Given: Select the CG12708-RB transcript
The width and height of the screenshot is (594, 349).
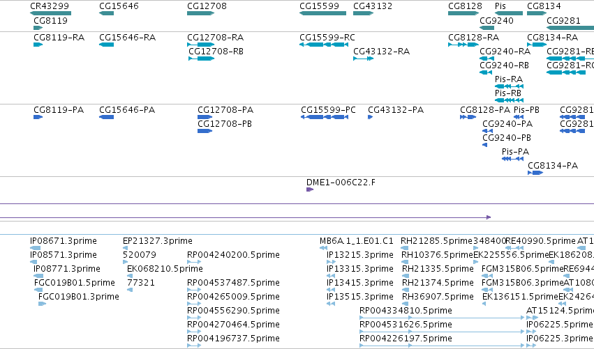Looking at the screenshot, I should pyautogui.click(x=202, y=59).
